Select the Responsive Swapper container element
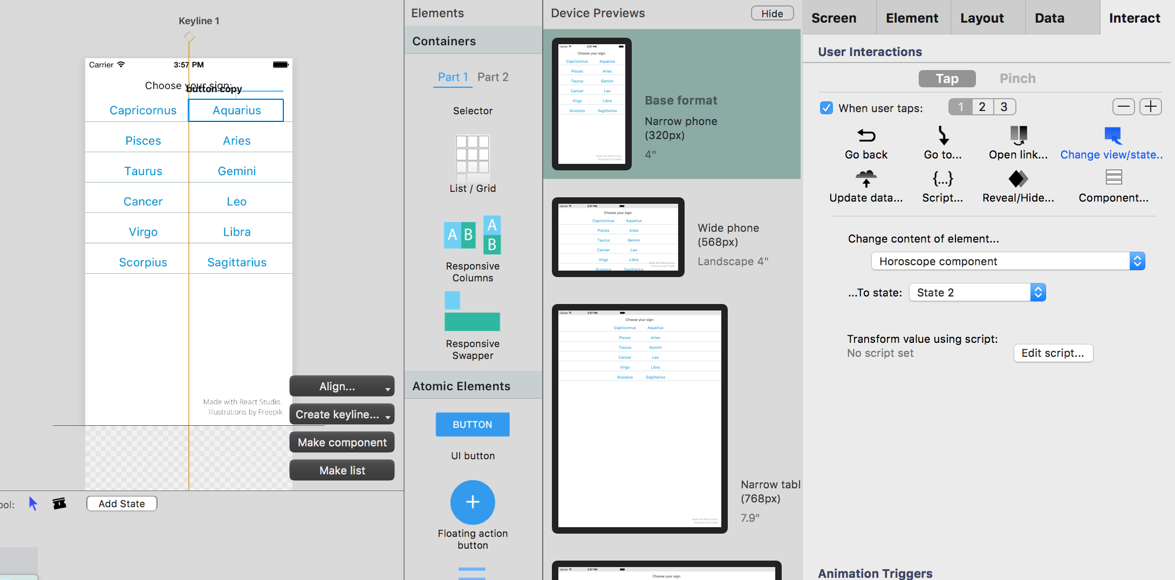 click(473, 326)
